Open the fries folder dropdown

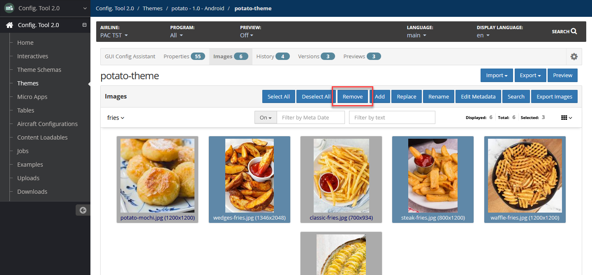tap(116, 118)
